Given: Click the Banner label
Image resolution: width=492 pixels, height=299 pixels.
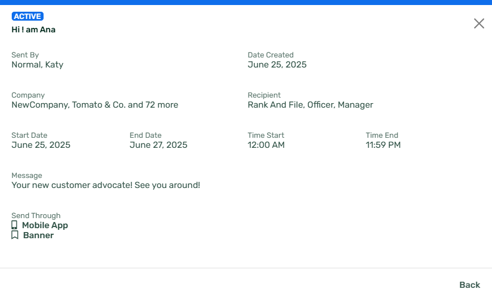Looking at the screenshot, I should 39,235.
